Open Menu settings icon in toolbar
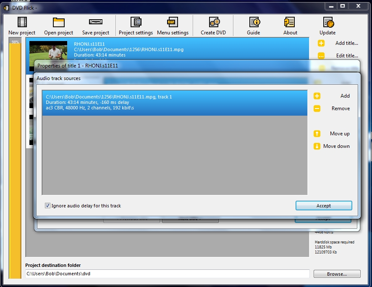 (x=173, y=22)
